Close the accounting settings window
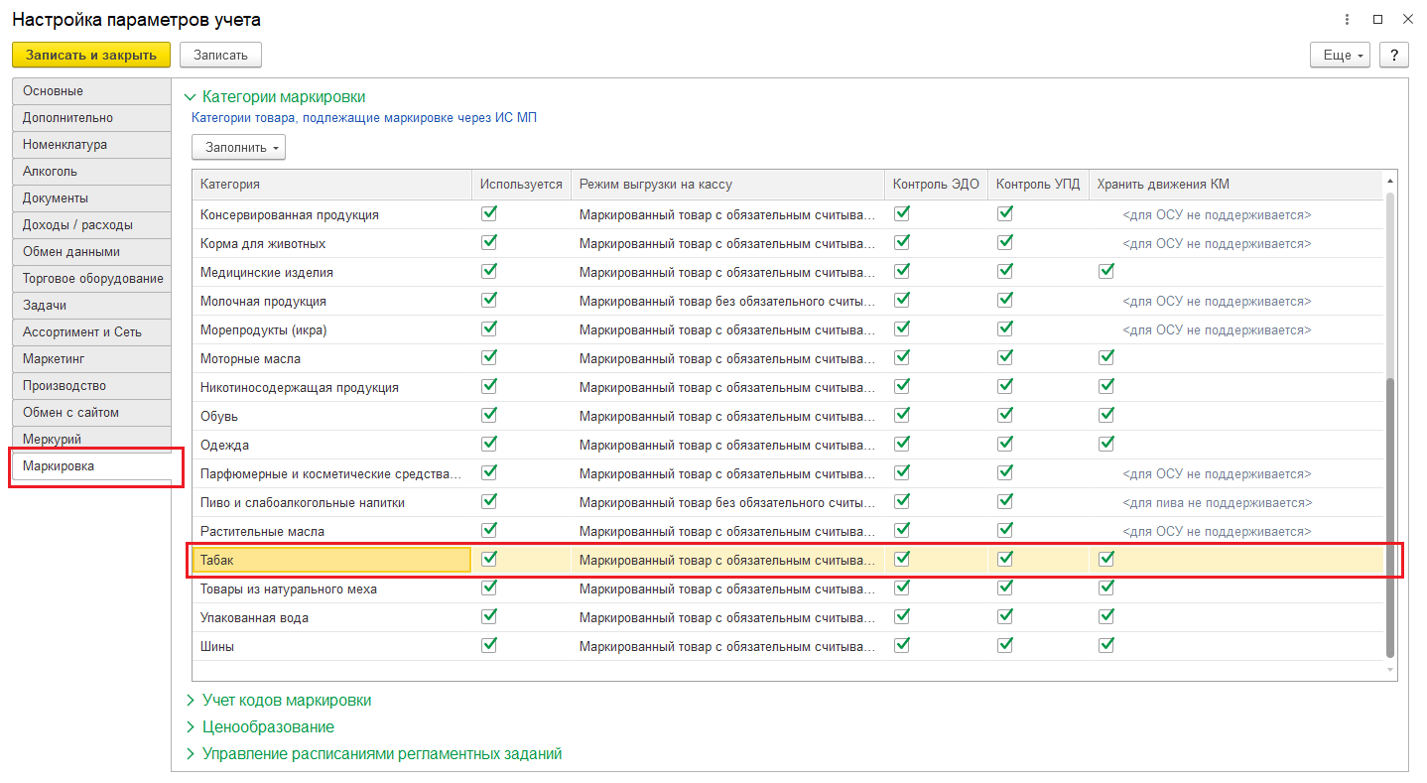Screen dimensions: 1427x783 click(x=1406, y=20)
